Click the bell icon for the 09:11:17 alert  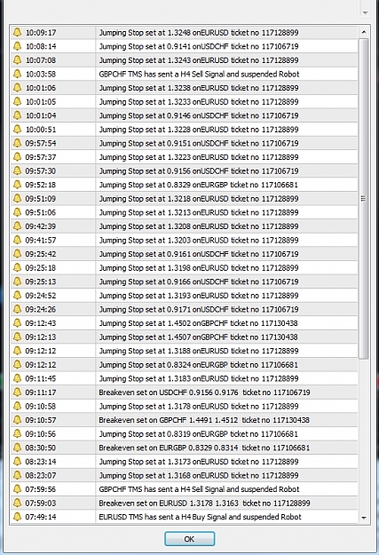point(17,392)
